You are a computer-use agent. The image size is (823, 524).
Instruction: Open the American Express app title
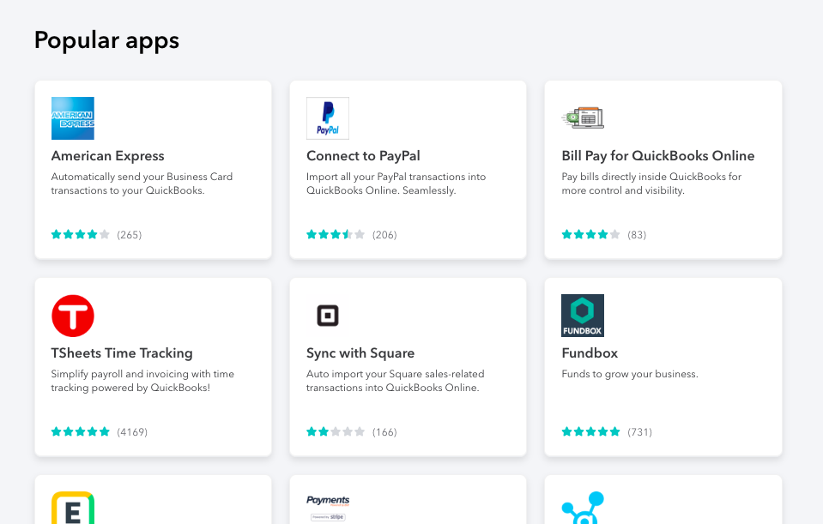(107, 156)
